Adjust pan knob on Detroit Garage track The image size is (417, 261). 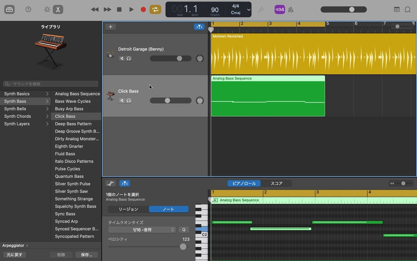pyautogui.click(x=200, y=58)
